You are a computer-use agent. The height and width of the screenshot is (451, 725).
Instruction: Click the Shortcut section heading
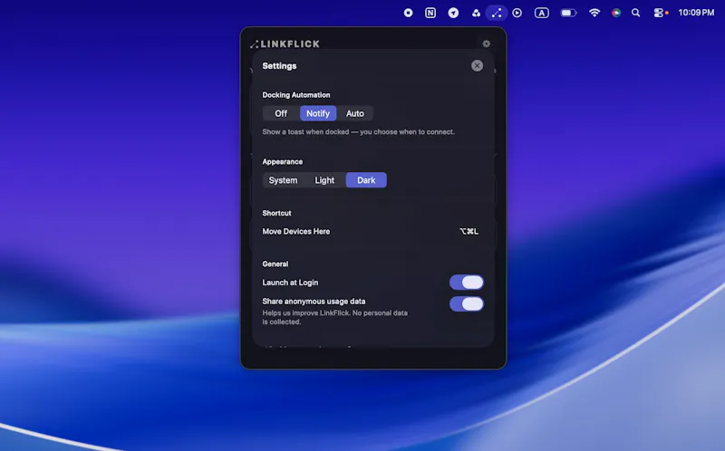click(x=276, y=213)
